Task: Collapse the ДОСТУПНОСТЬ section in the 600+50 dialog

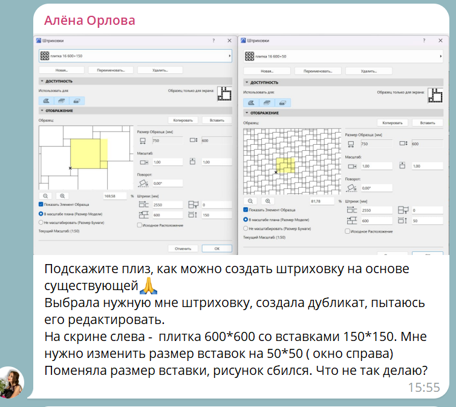Action: click(x=247, y=82)
